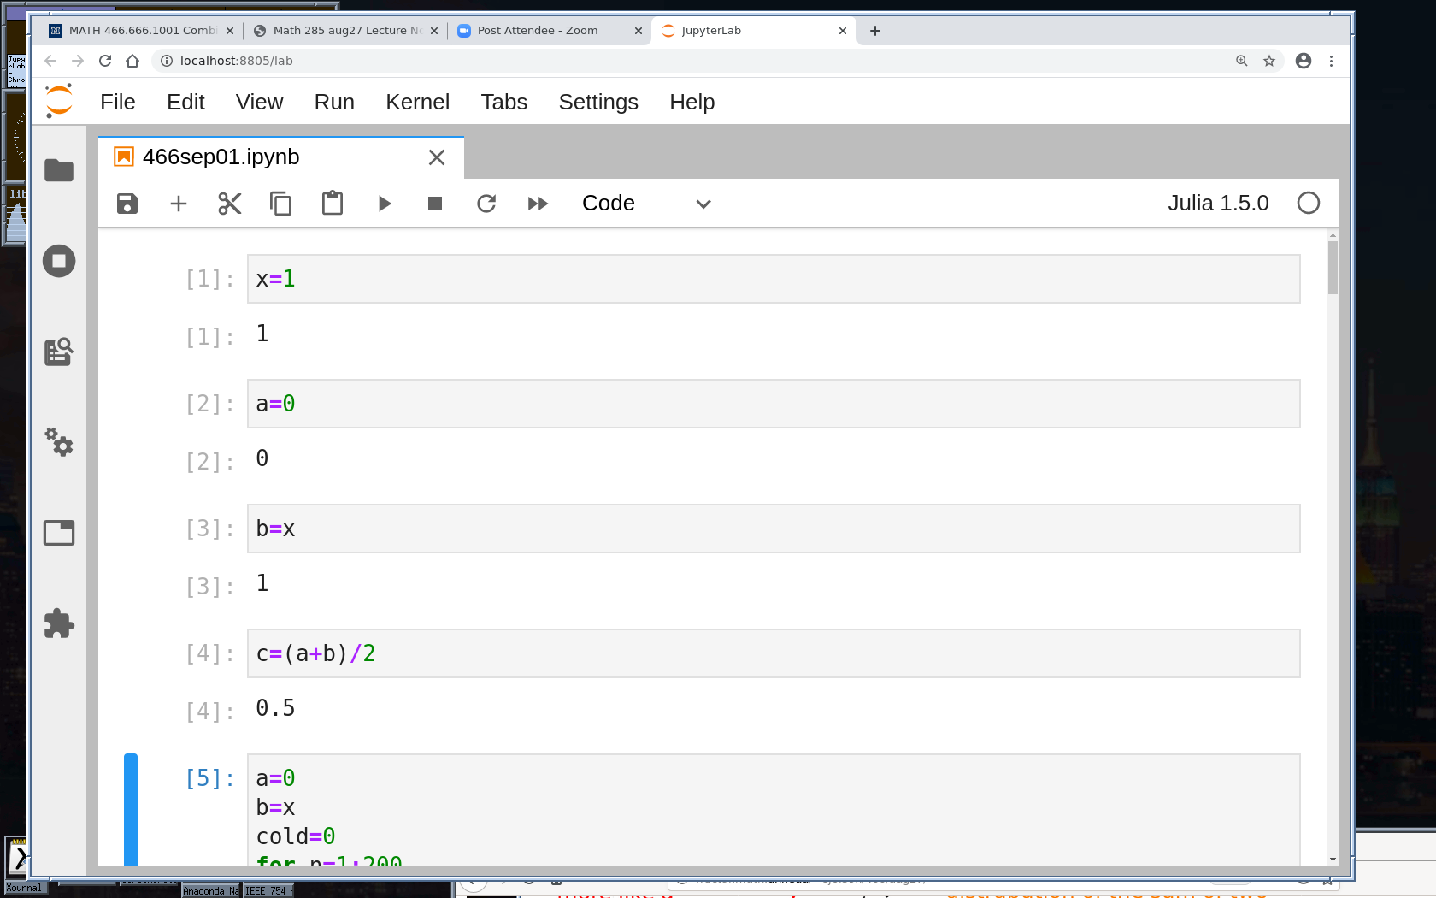Show Running Terminals and Kernels panel

[59, 261]
